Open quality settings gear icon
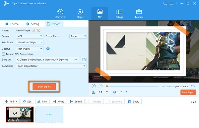This screenshot has height=128, width=199. click(48, 49)
